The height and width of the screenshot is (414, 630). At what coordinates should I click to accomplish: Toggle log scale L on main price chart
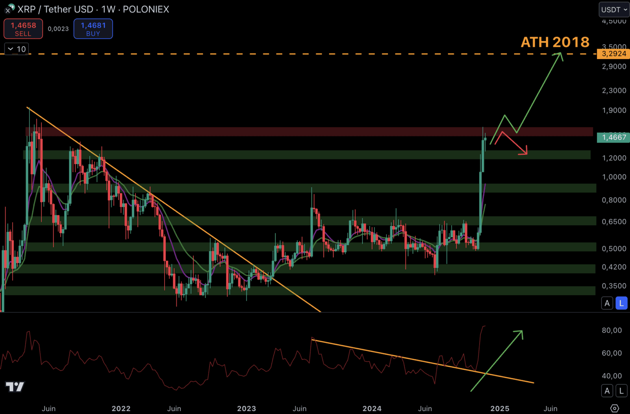click(621, 303)
